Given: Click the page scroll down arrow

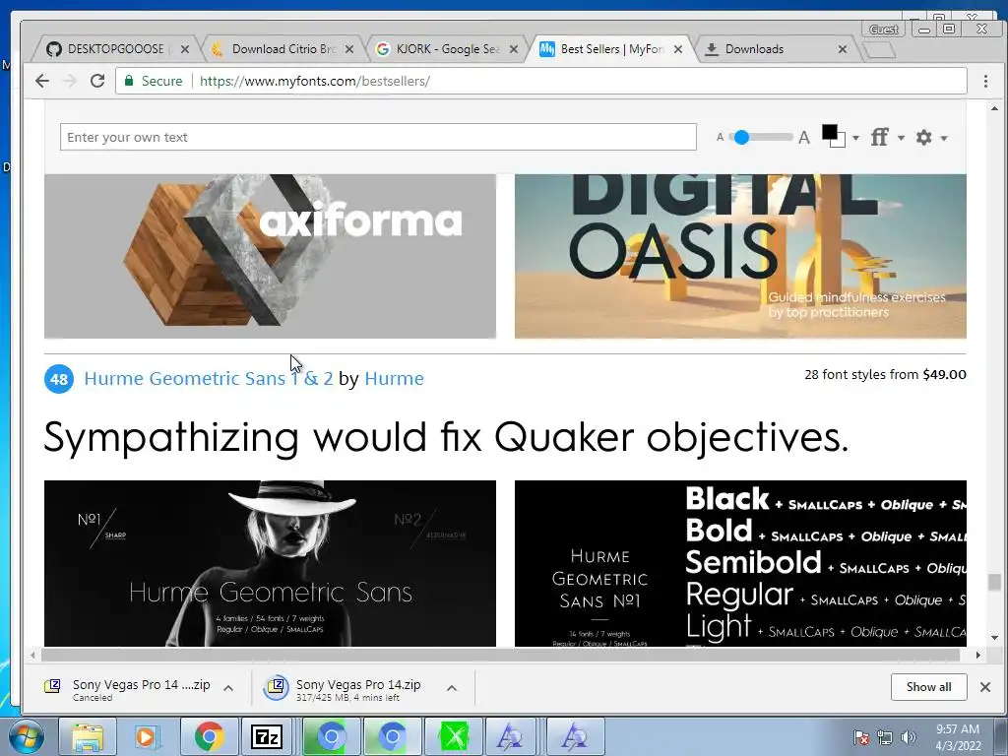Looking at the screenshot, I should [x=994, y=638].
